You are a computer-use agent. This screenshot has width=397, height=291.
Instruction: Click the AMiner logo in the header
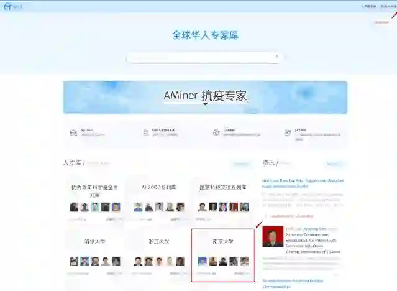point(12,6)
